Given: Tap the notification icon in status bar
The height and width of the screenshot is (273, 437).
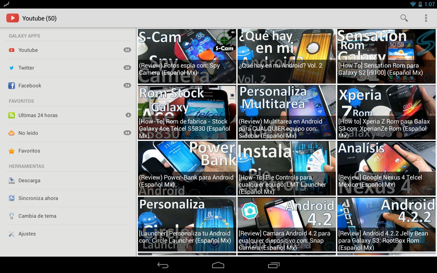Looking at the screenshot, I should (6, 4).
